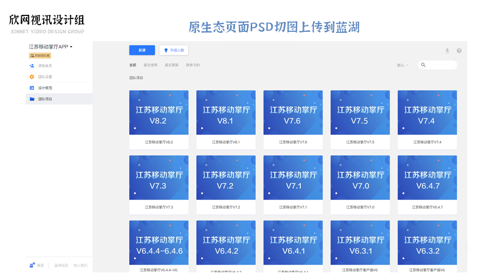Click the caption 江苏移动掌厅V7.2 below the card

click(226, 207)
